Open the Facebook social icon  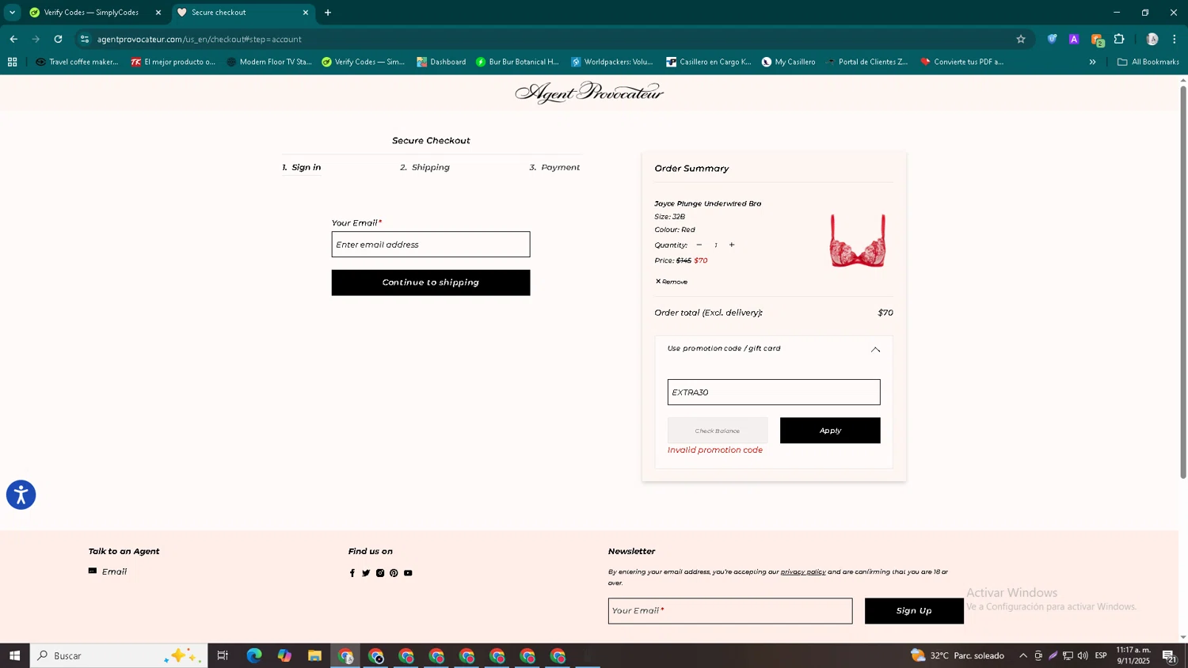(352, 573)
